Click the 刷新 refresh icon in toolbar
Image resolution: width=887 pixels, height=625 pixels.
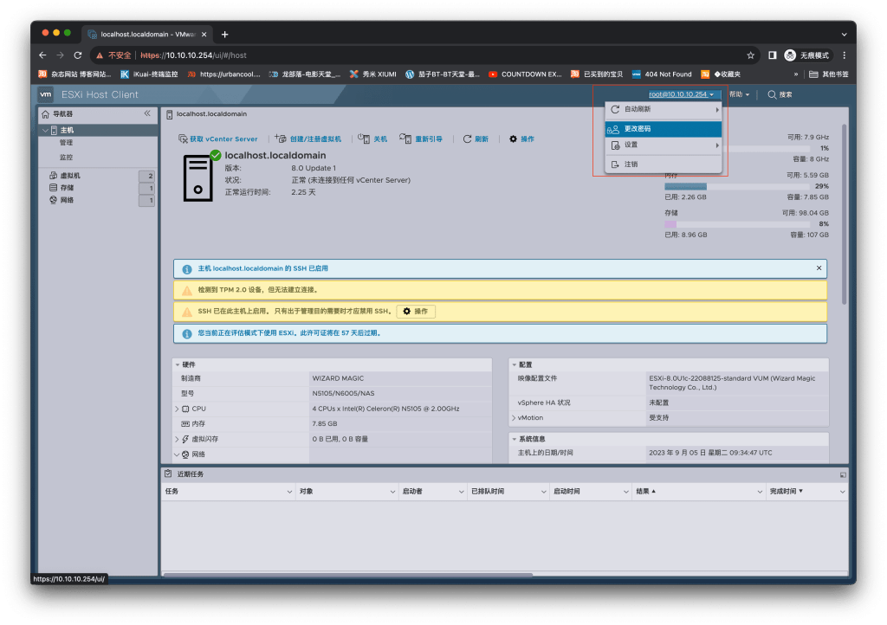[467, 139]
